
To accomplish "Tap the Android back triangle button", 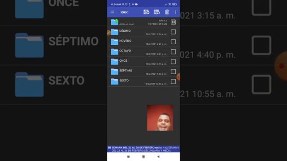I will pyautogui.click(x=158, y=157).
